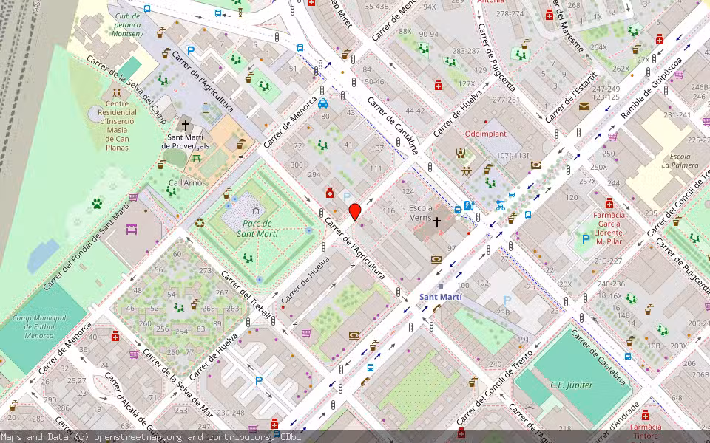Click the pharmacy cross near Farmàcia García Llorente

[x=609, y=201]
